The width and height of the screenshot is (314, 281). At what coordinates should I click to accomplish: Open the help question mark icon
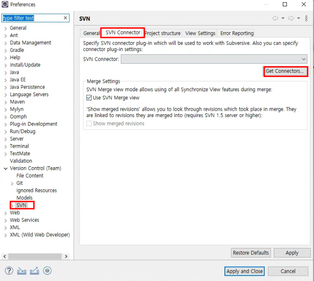pos(9,271)
